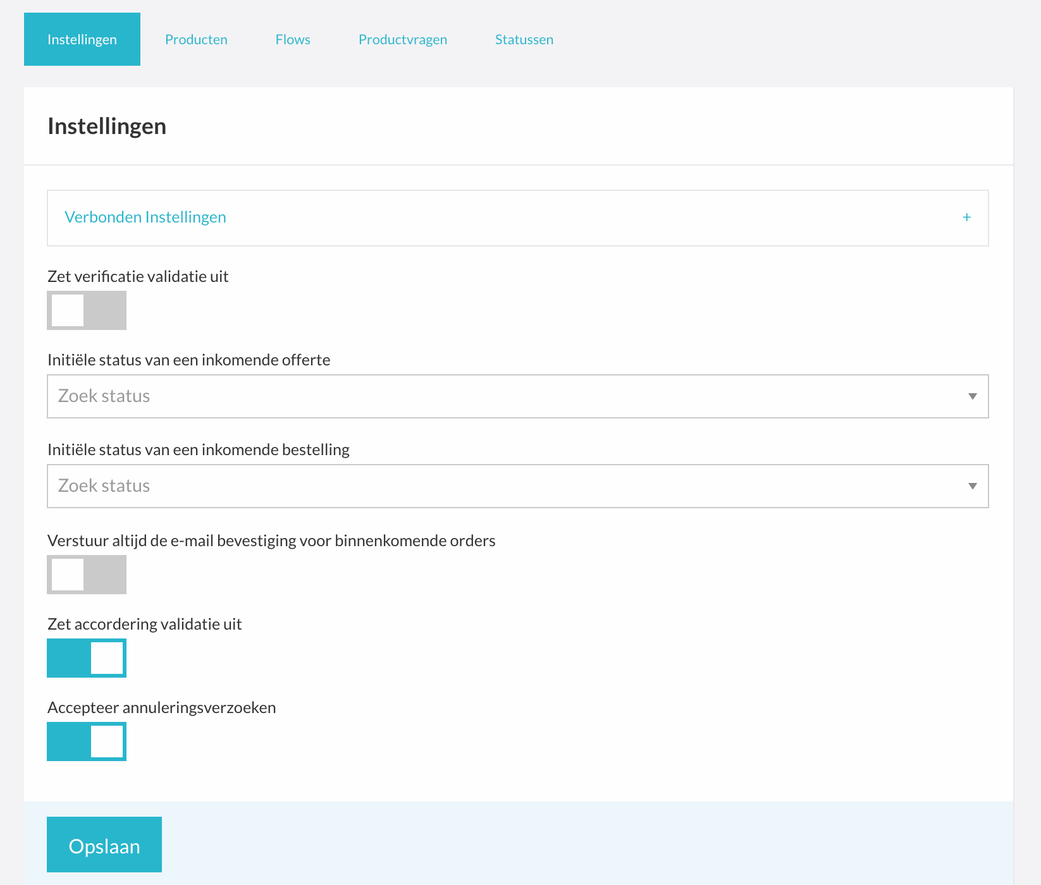Click label Initiële status van een inkomende bestelling

pos(199,449)
